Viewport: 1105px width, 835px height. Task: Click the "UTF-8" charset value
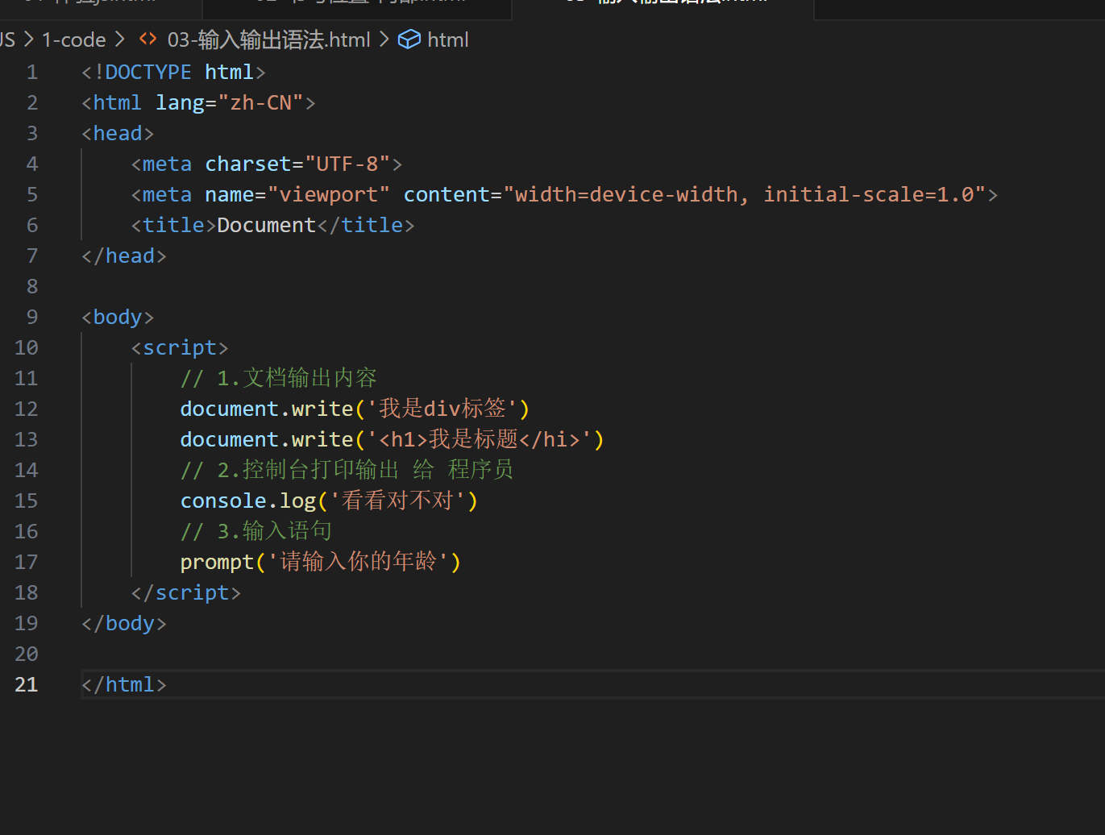click(347, 164)
